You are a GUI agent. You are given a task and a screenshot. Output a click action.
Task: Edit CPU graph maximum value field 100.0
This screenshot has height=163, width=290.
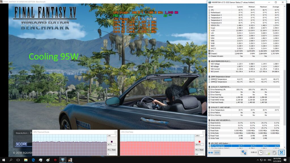coord(199,136)
